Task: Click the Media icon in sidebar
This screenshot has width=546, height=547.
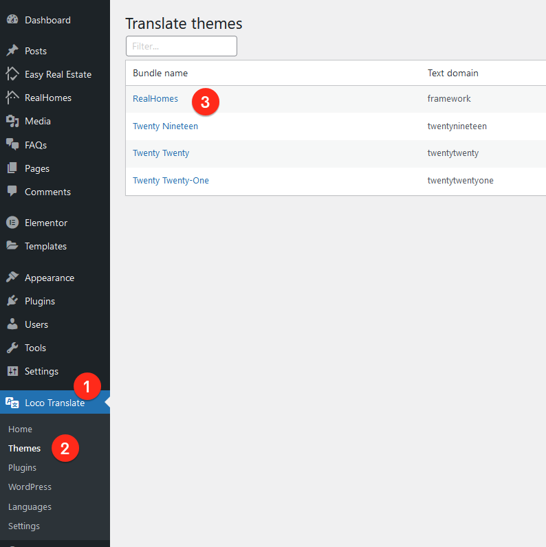Action: pyautogui.click(x=12, y=121)
